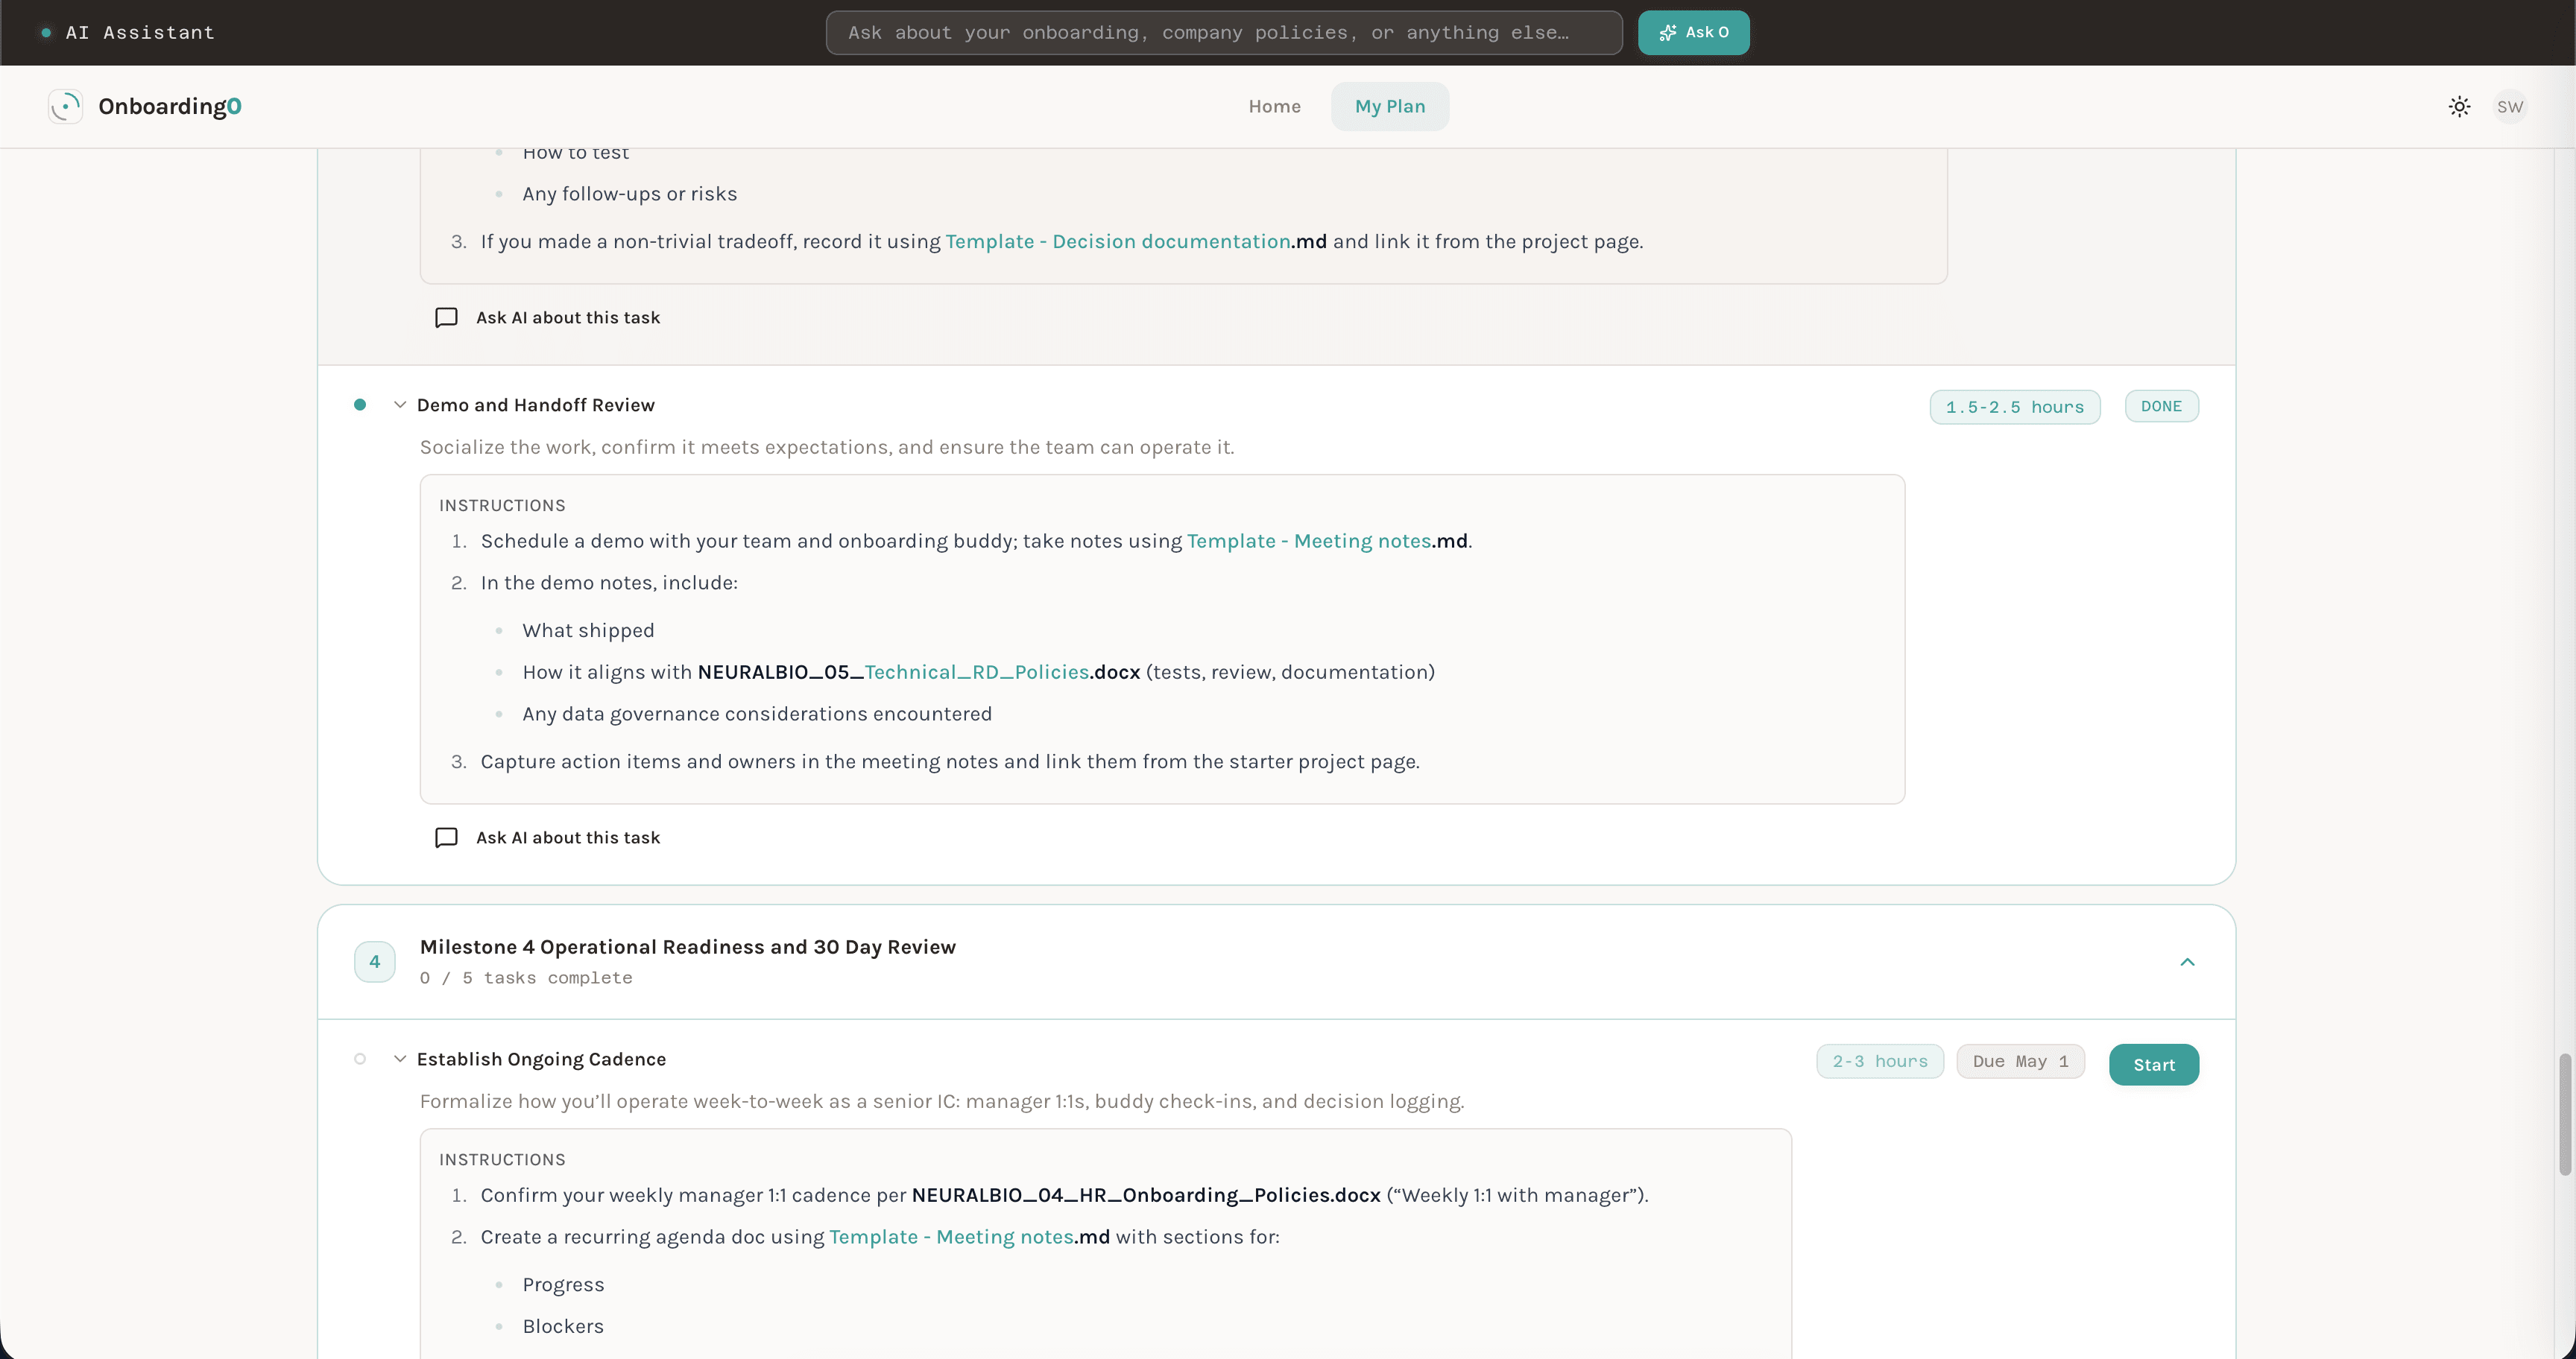Click the onboarding question input field
The image size is (2576, 1359).
point(1223,32)
